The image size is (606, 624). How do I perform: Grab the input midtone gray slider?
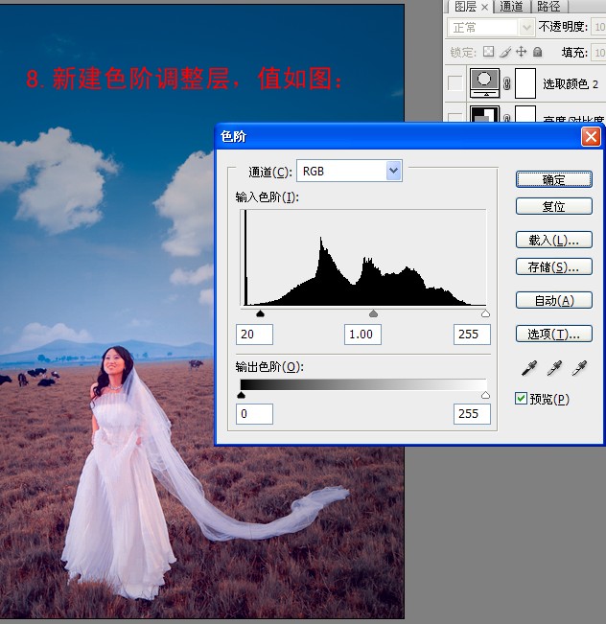[373, 313]
